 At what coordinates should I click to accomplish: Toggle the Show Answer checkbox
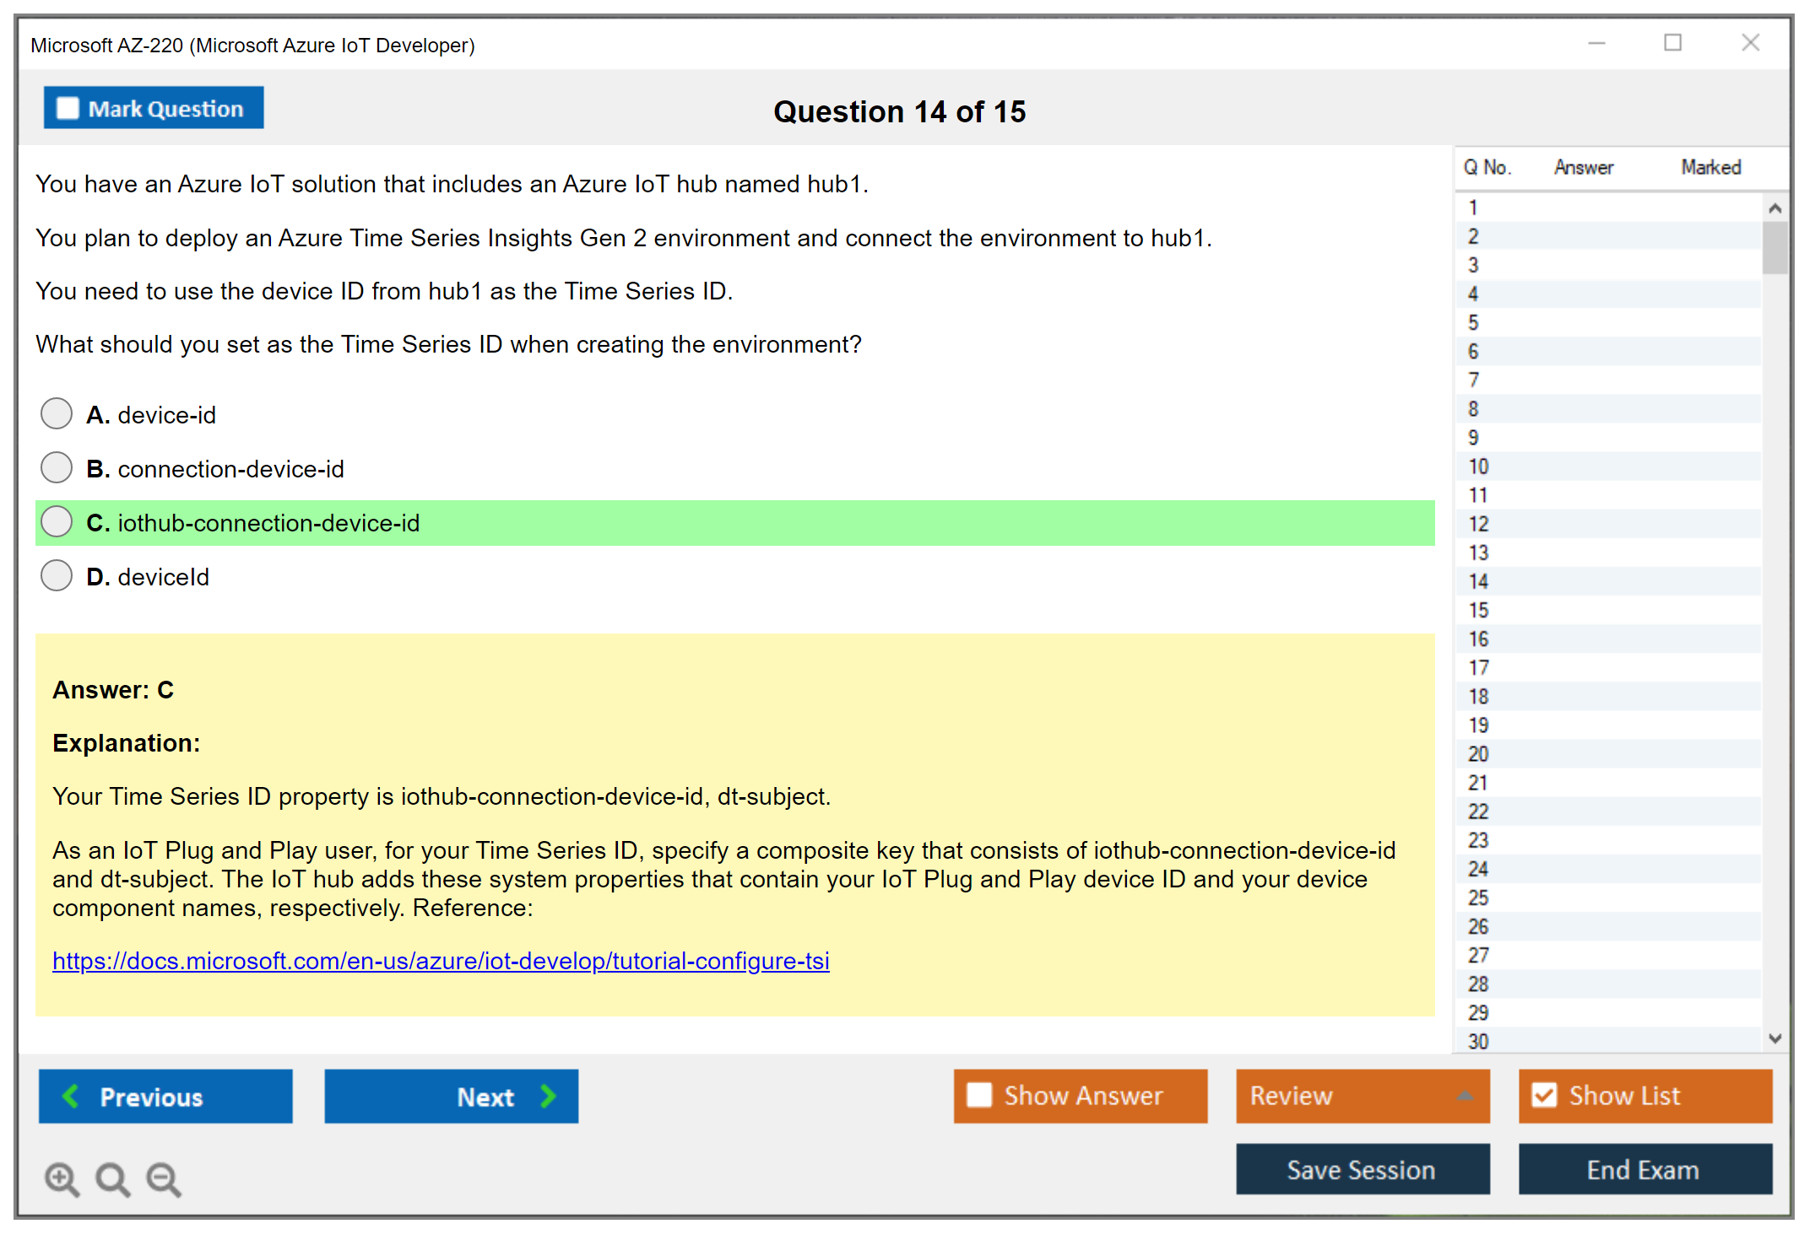pos(979,1095)
